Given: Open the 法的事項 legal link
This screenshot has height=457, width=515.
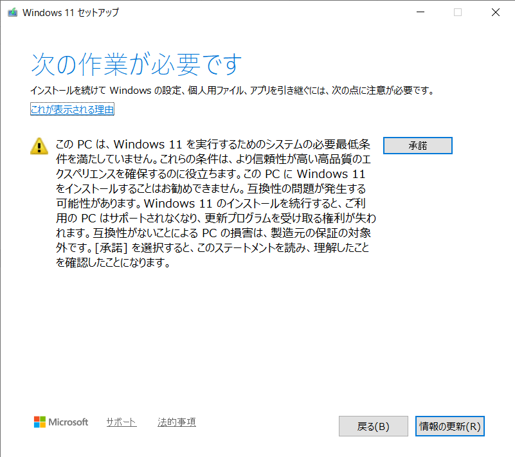Looking at the screenshot, I should pos(177,422).
